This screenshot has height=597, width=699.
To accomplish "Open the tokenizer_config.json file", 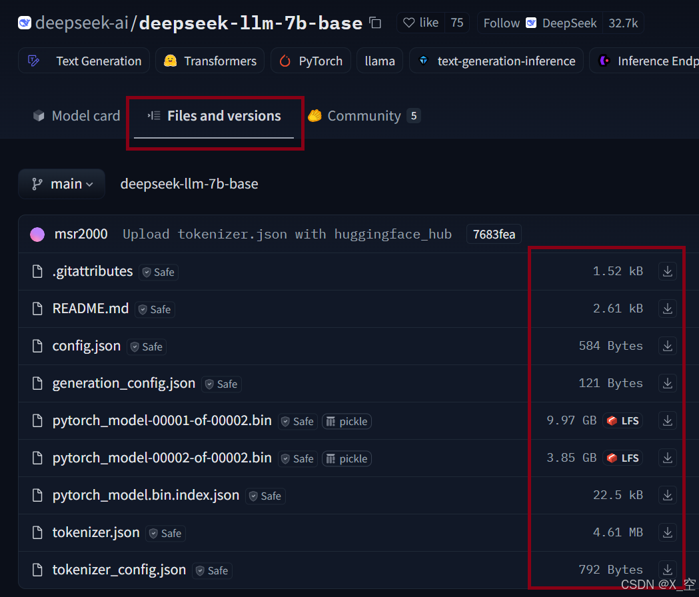I will [x=119, y=570].
